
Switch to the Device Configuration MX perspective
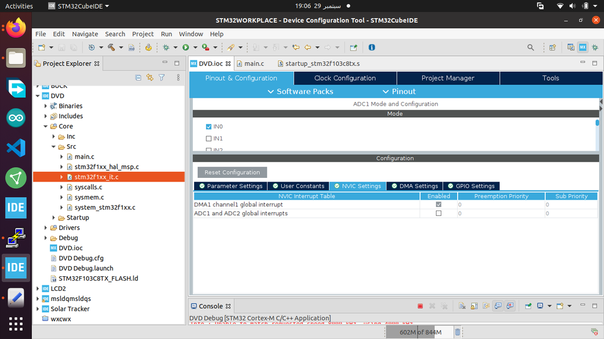tap(583, 47)
